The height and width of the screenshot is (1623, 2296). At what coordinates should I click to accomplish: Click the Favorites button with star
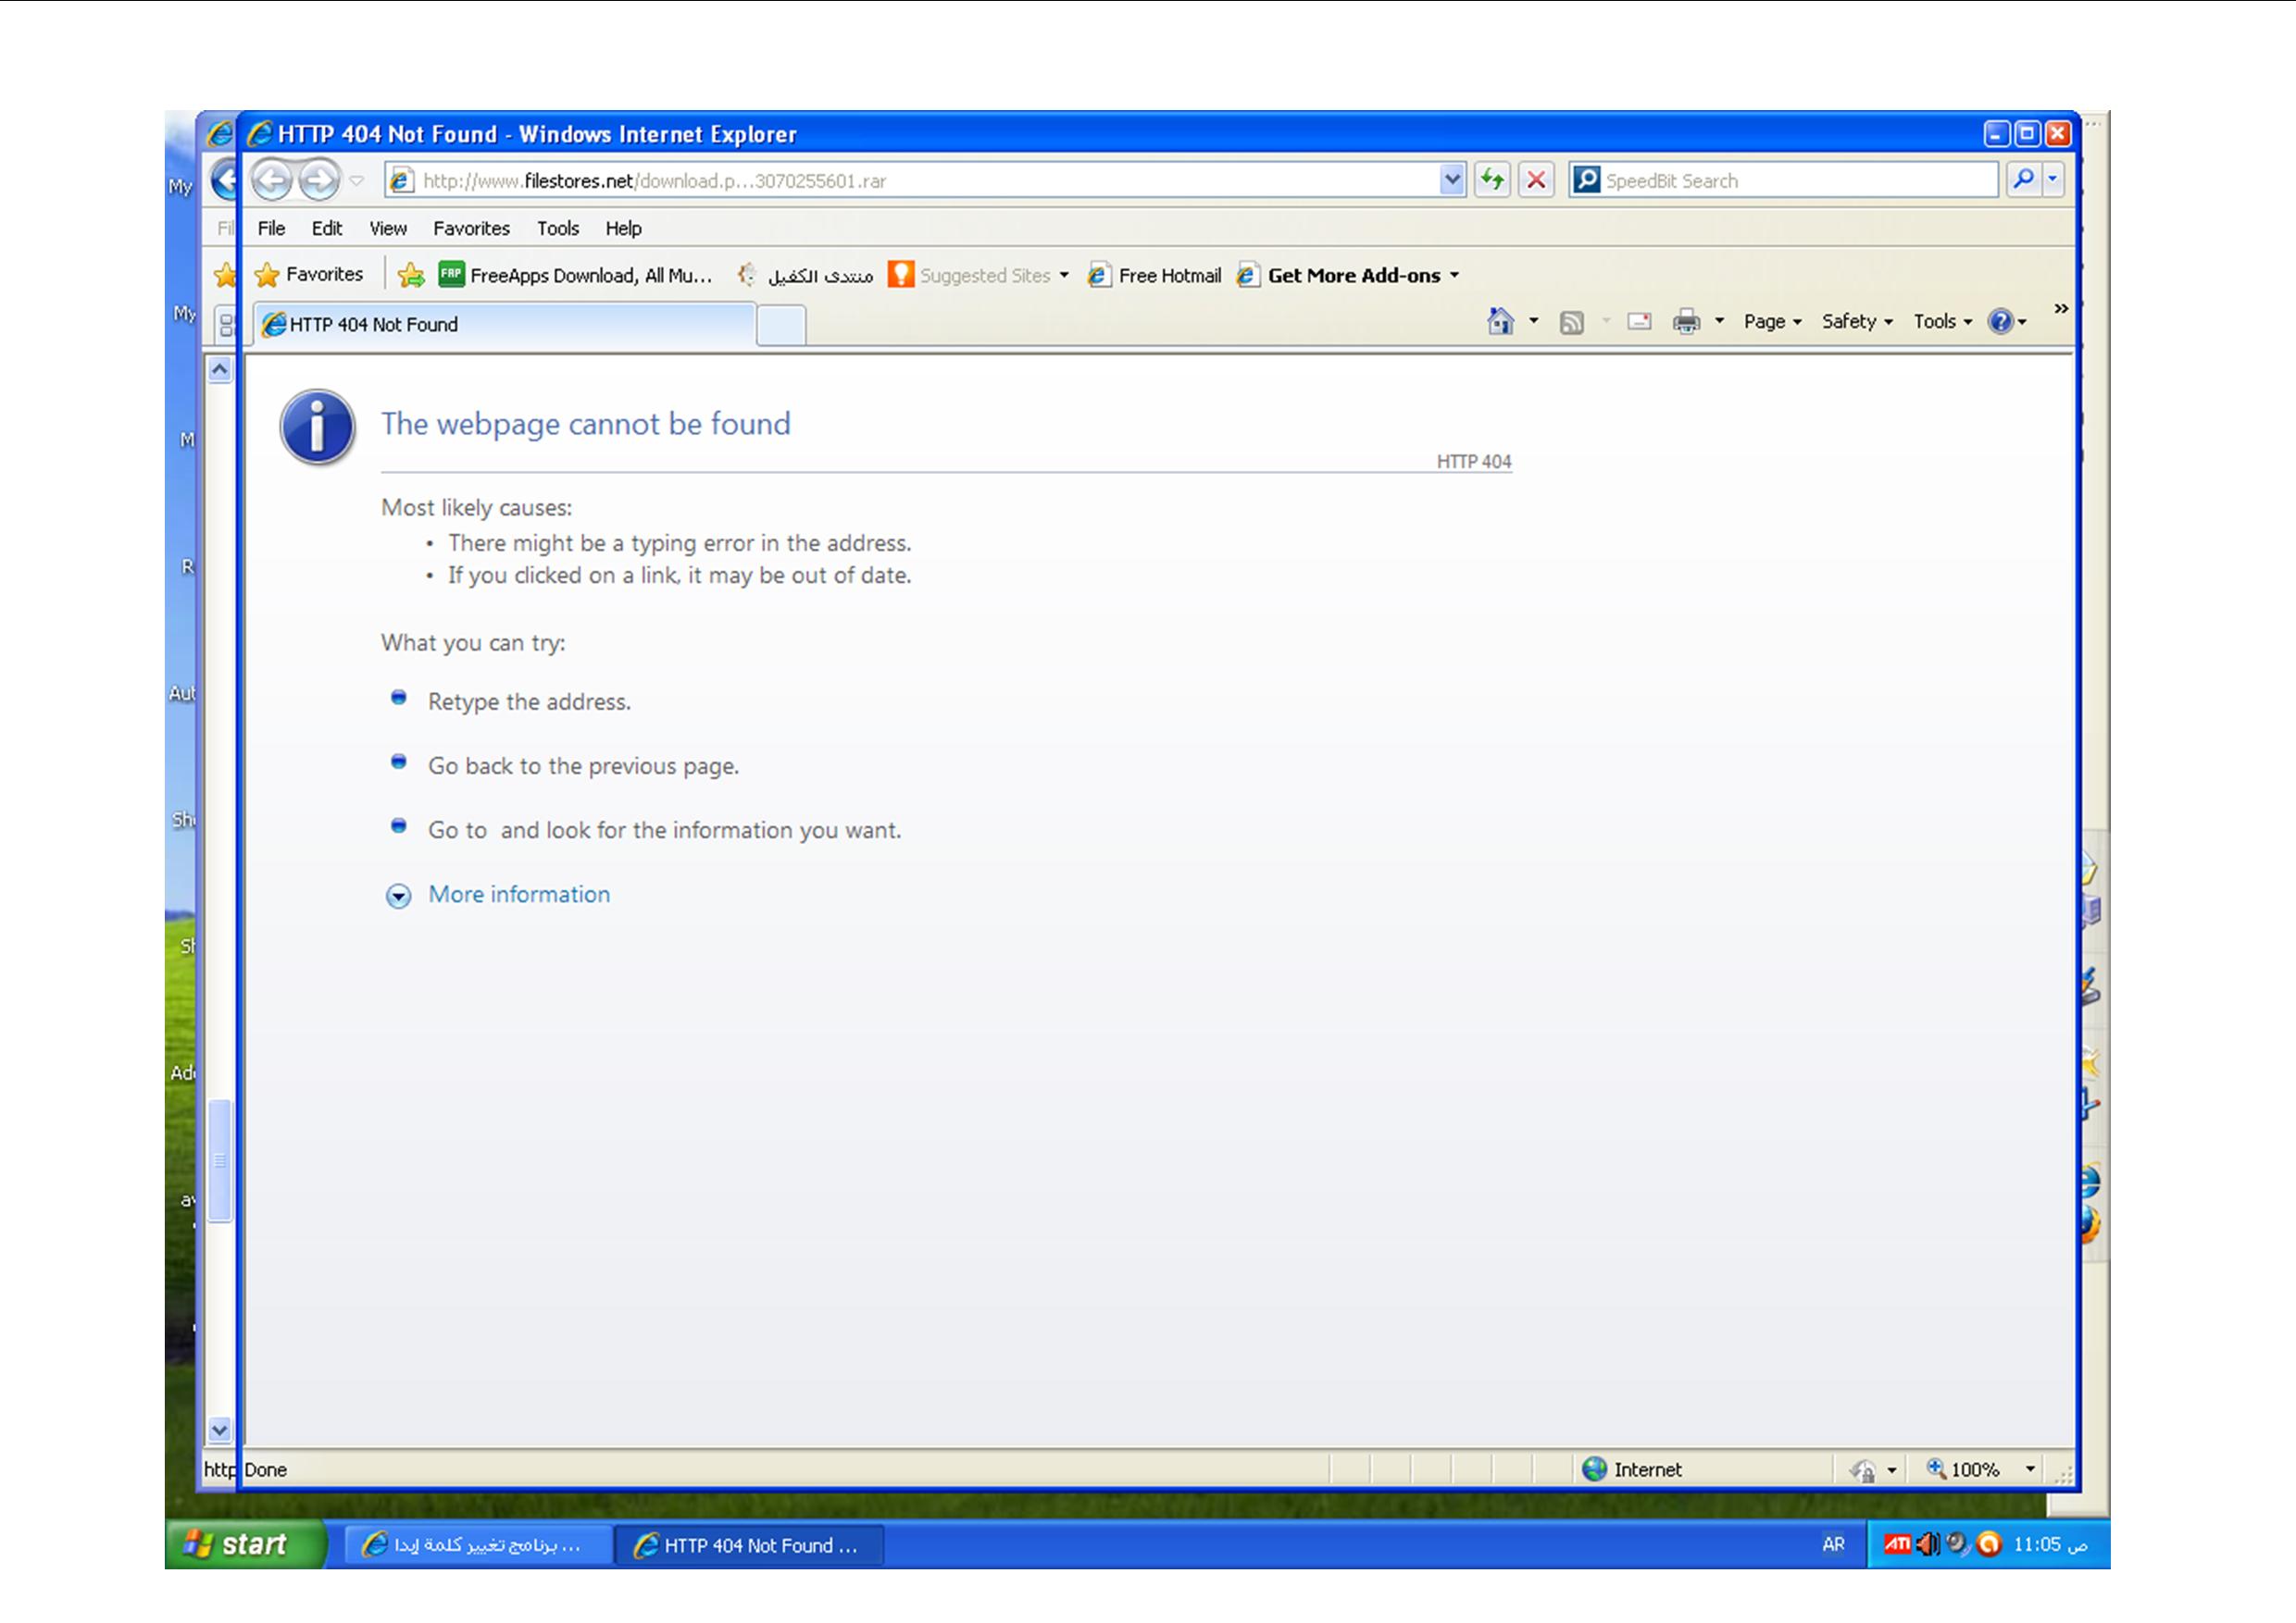click(x=309, y=274)
